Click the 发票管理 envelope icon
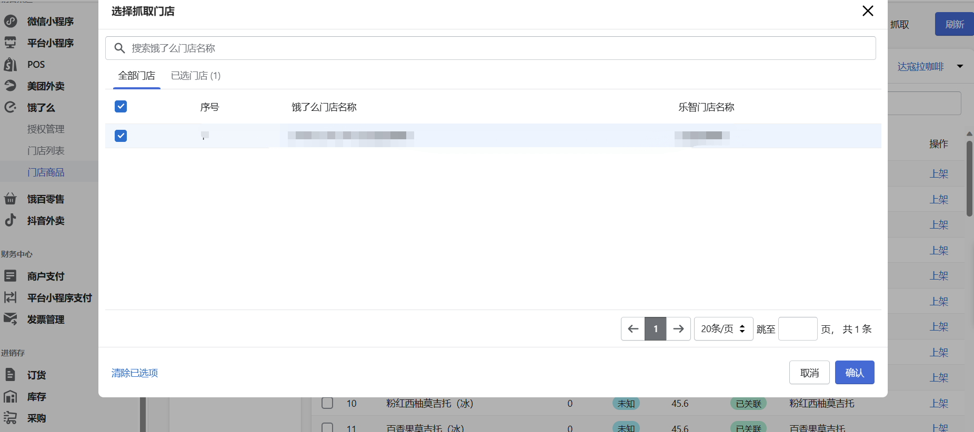Image resolution: width=974 pixels, height=432 pixels. point(11,319)
